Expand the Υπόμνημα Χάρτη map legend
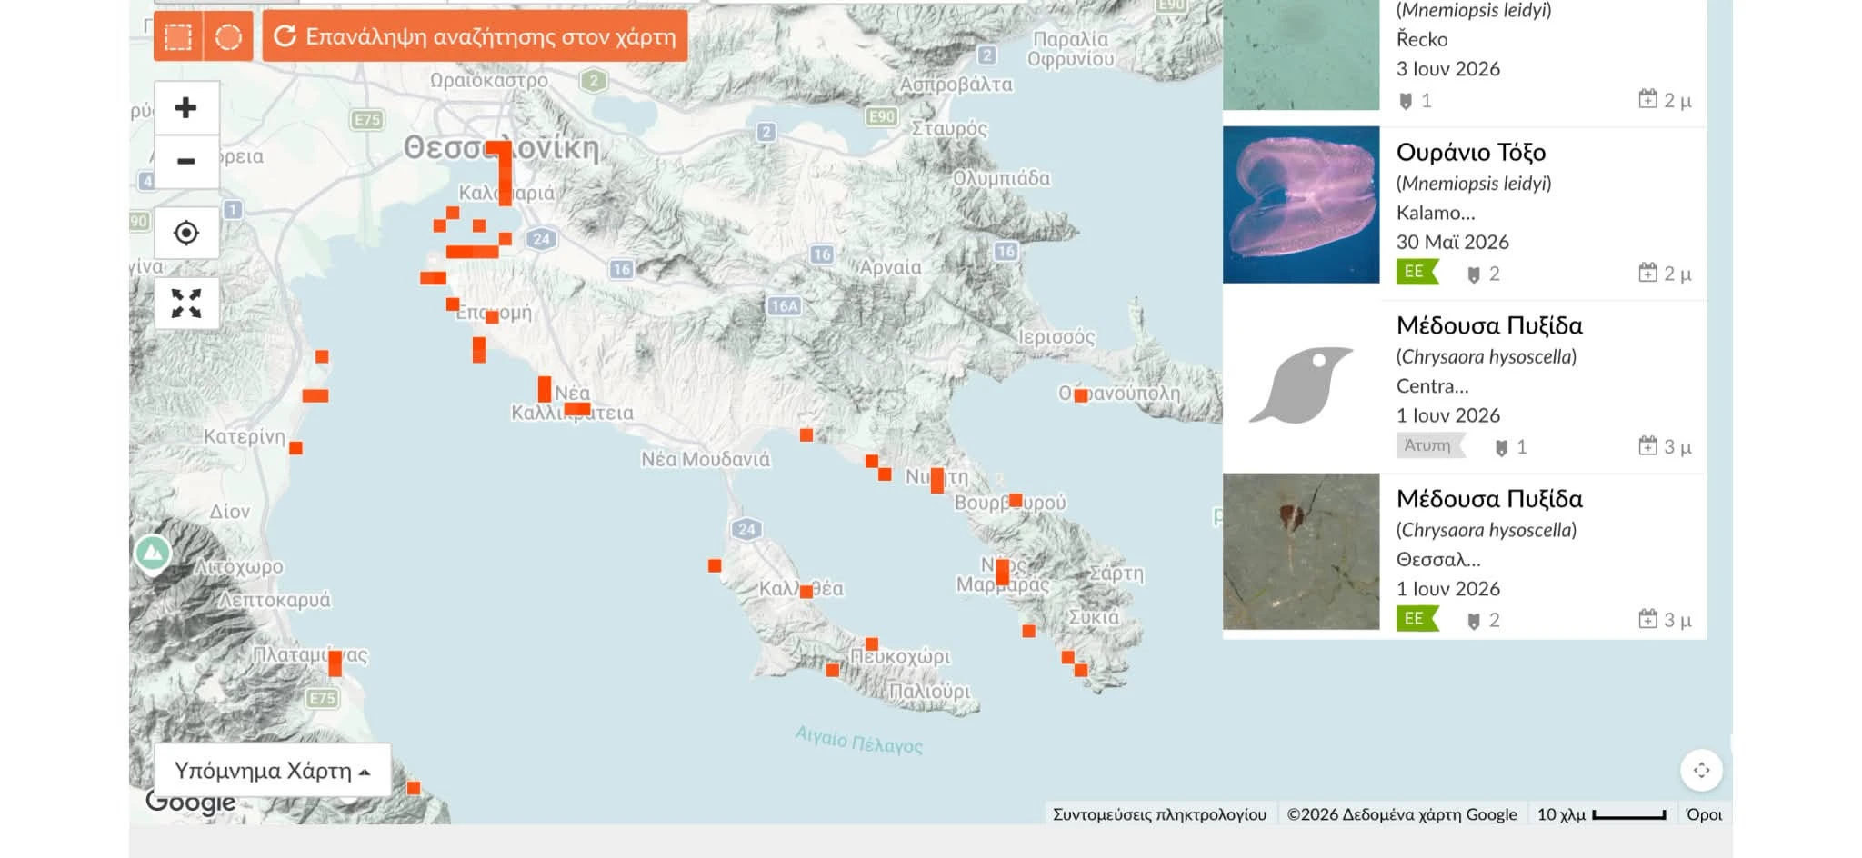The width and height of the screenshot is (1862, 858). coord(273,771)
